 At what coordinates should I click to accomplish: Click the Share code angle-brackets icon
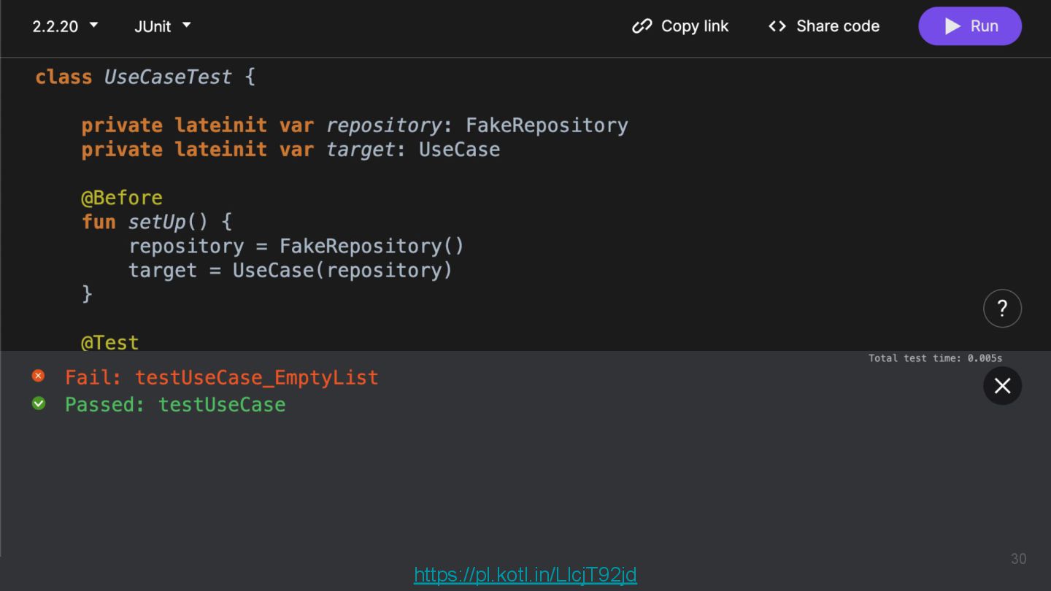777,26
